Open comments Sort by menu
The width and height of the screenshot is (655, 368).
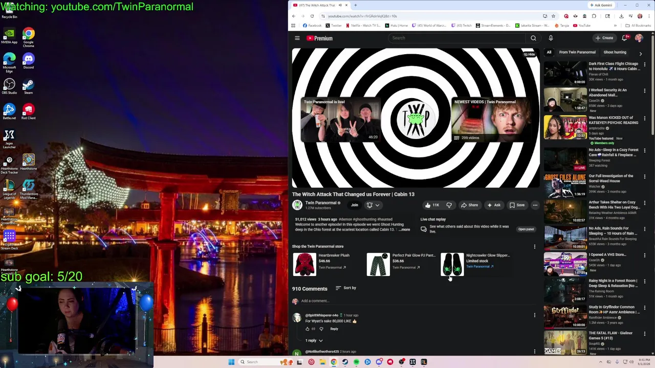click(346, 288)
